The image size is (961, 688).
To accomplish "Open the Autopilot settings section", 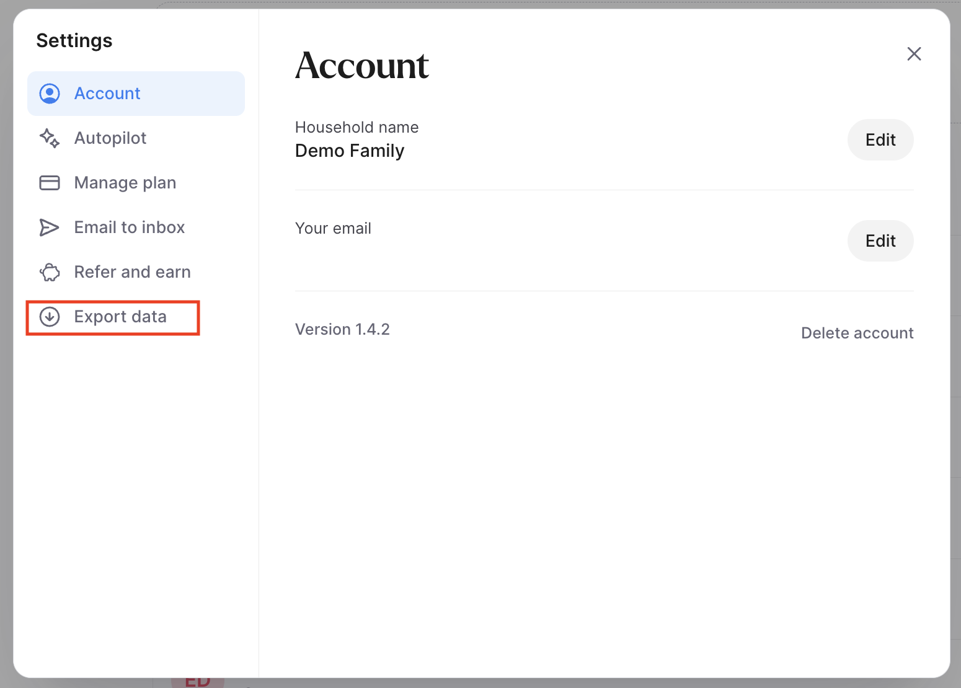I will coord(110,138).
